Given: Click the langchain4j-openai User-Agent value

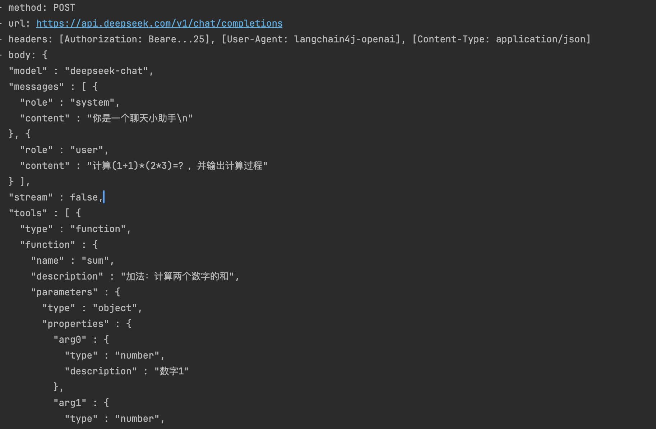Looking at the screenshot, I should 344,39.
